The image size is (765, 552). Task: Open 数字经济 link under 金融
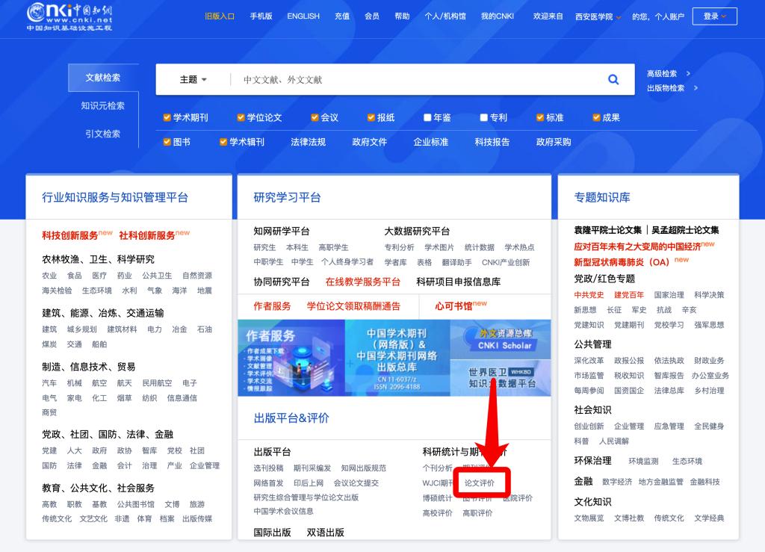(x=617, y=482)
